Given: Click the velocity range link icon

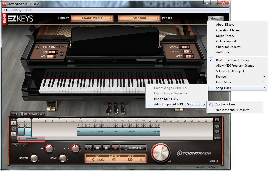Looking at the screenshot, I should click(62, 54).
